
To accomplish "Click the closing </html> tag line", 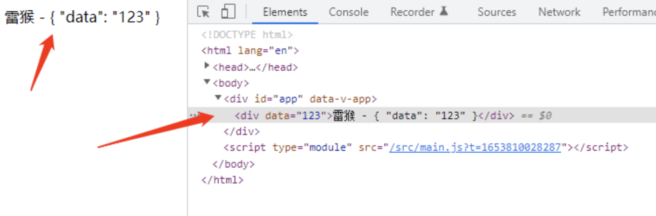I will (x=222, y=180).
